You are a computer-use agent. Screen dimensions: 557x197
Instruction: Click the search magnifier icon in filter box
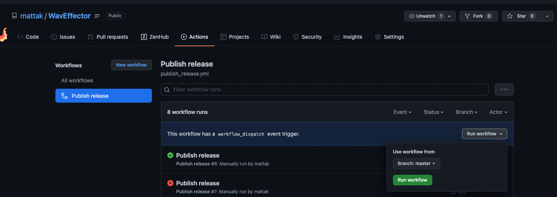167,89
